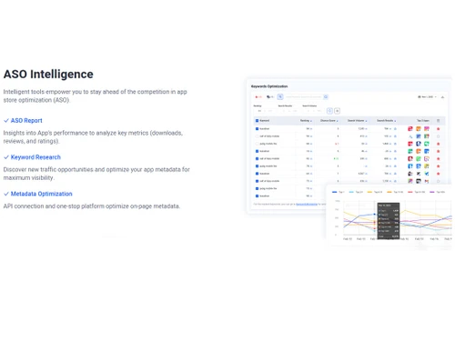Star the unchecked call of duty mobile row
455x341 pixels.
pos(438,136)
